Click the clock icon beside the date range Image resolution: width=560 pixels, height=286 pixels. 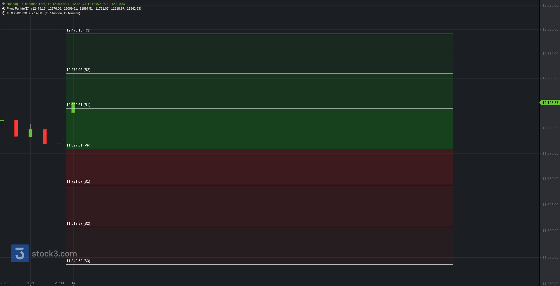[x=3, y=13]
